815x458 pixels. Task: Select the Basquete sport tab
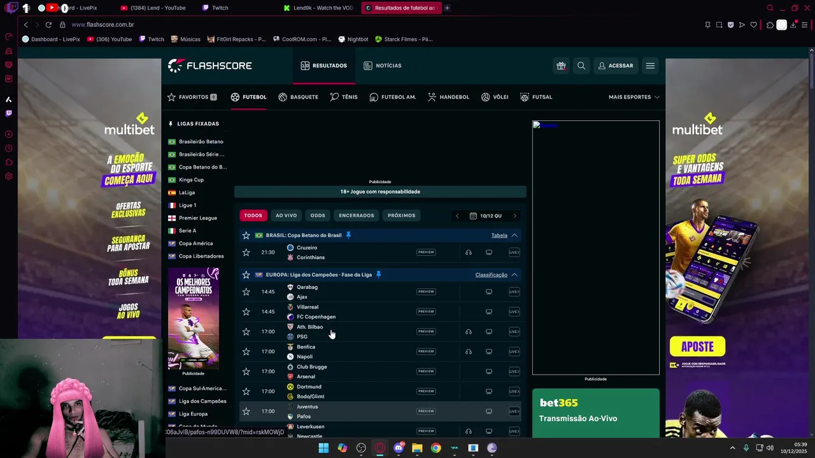click(298, 97)
